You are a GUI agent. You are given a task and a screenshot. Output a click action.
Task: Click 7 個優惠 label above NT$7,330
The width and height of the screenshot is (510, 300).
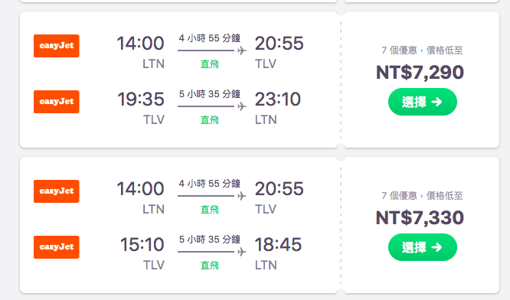tap(399, 196)
